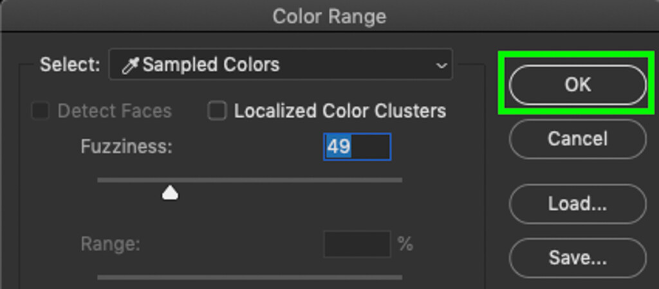Viewport: 659px width, 289px height.
Task: Click the Range: label
Action: (110, 244)
